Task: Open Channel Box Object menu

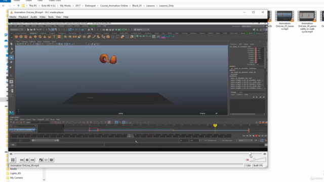Action: 246,44
